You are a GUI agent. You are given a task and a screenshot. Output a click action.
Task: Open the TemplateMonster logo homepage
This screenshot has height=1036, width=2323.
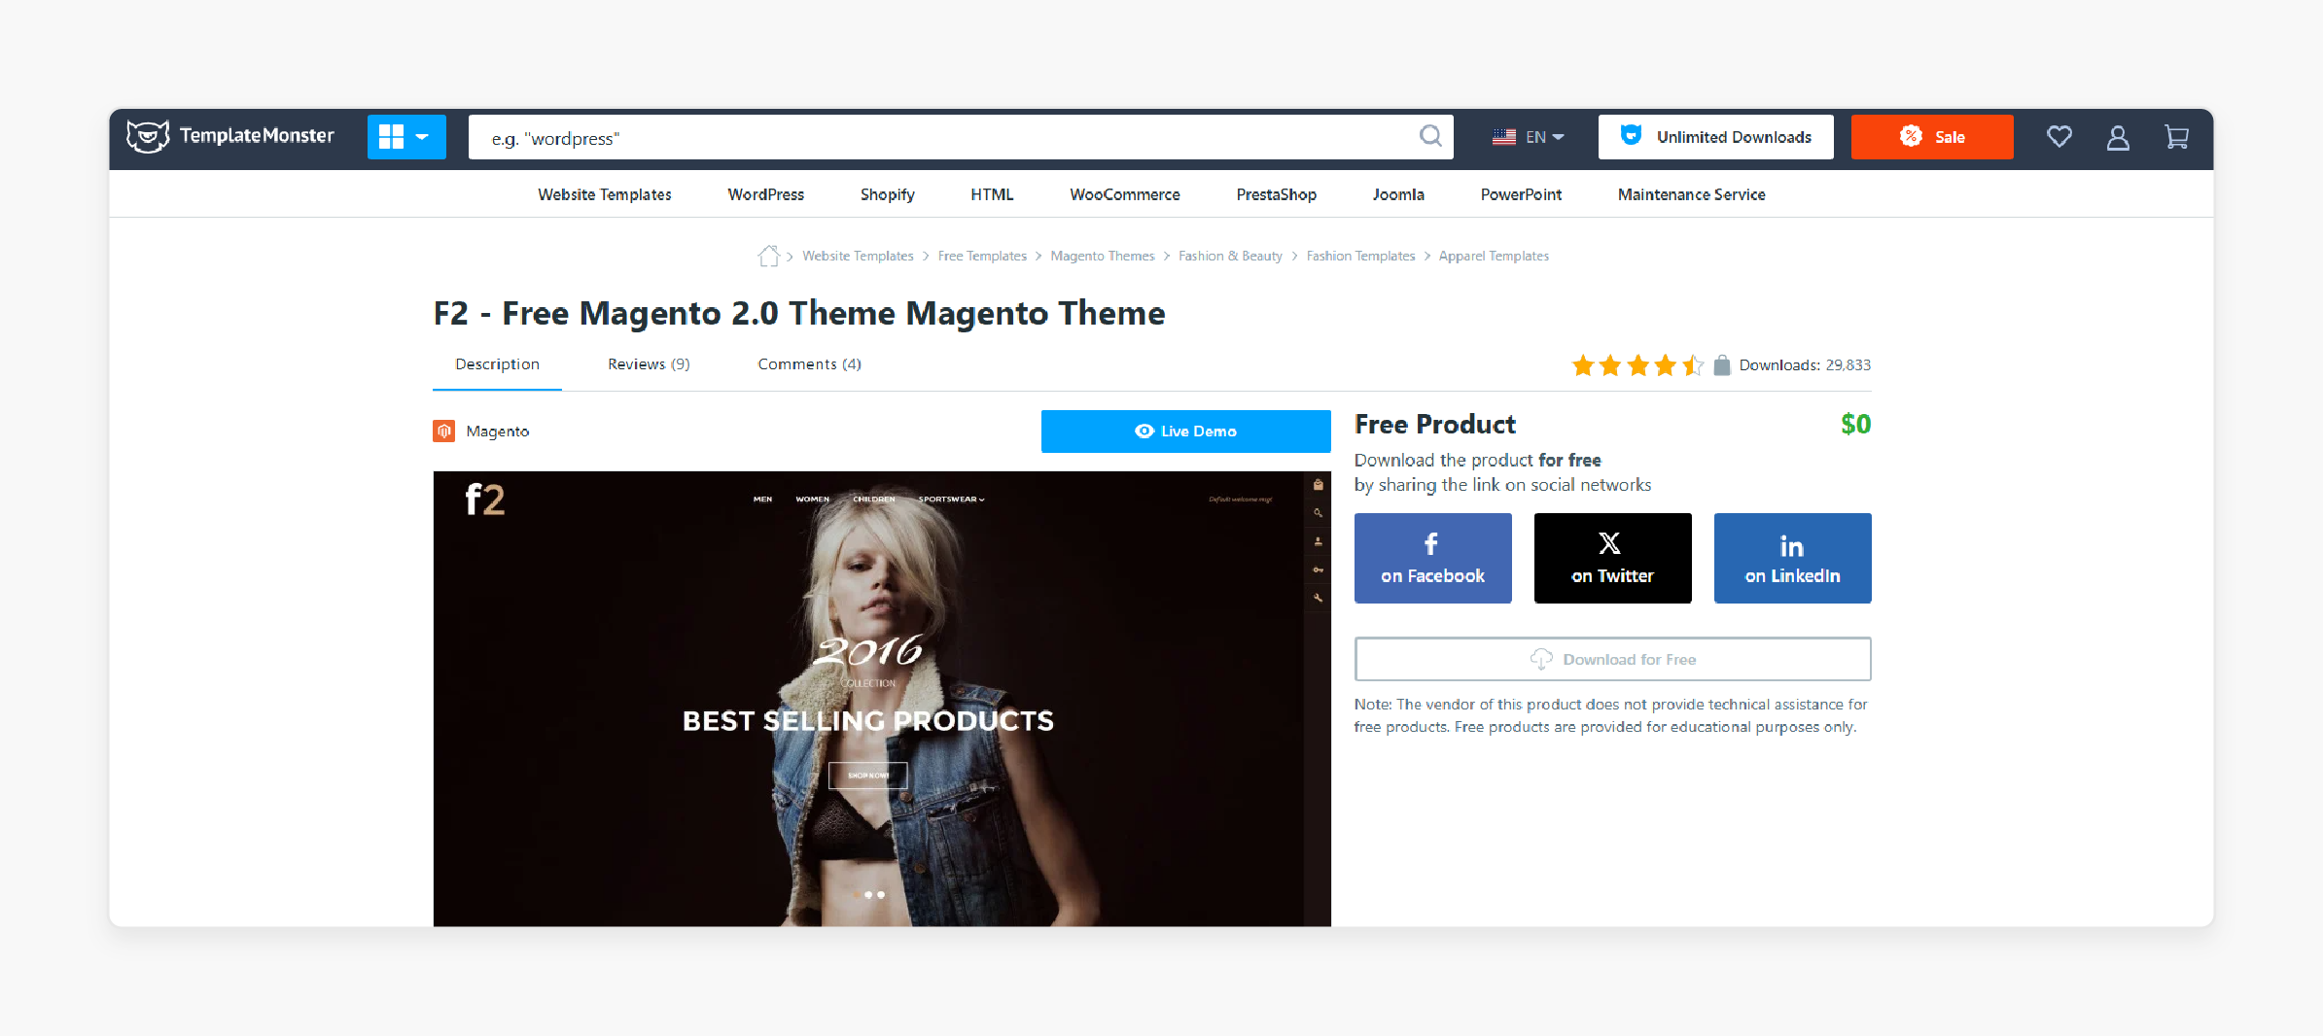point(230,136)
